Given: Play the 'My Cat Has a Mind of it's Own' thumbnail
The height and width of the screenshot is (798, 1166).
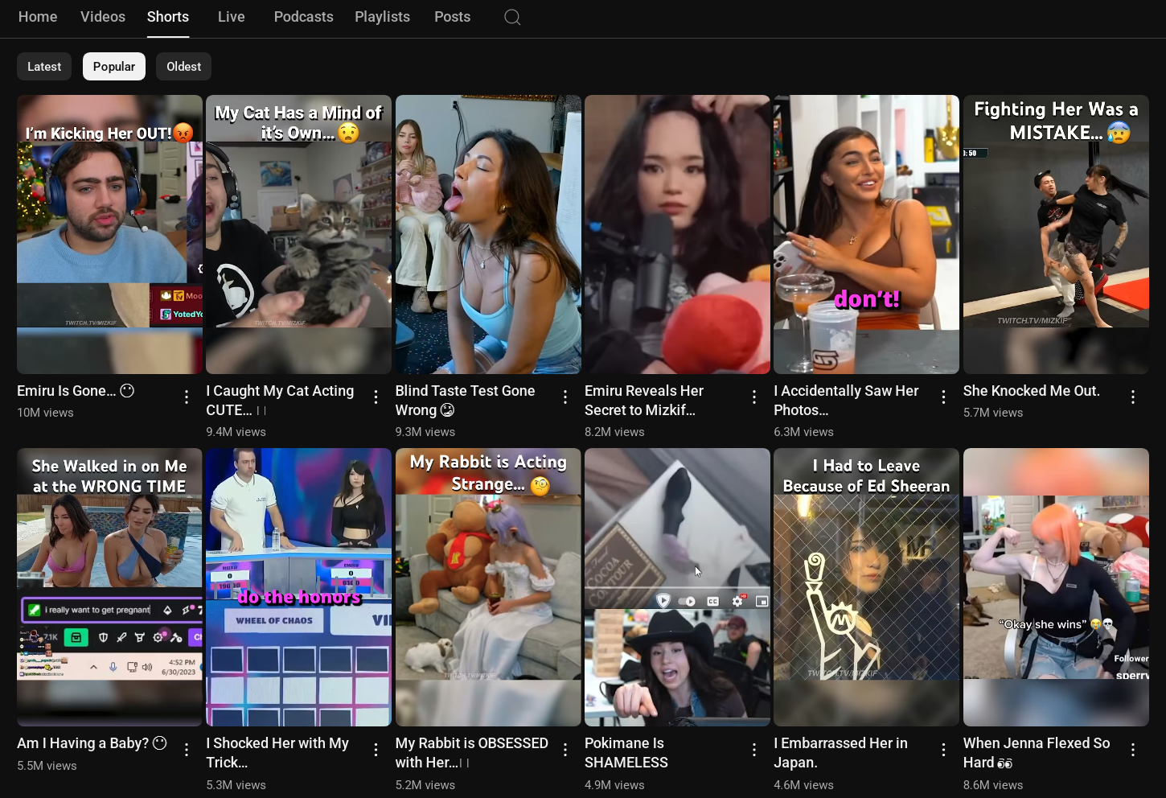Looking at the screenshot, I should point(298,234).
